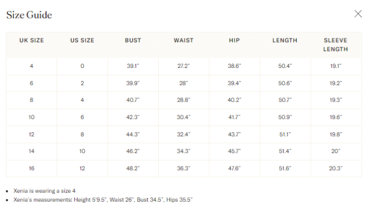Close the Size Guide dialog
Viewport: 369px width, 210px height.
(358, 14)
